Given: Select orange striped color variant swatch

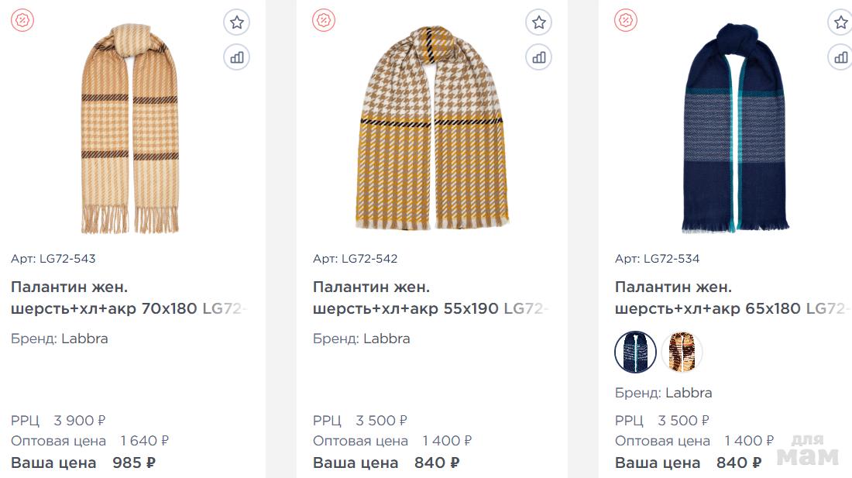Looking at the screenshot, I should (x=682, y=352).
